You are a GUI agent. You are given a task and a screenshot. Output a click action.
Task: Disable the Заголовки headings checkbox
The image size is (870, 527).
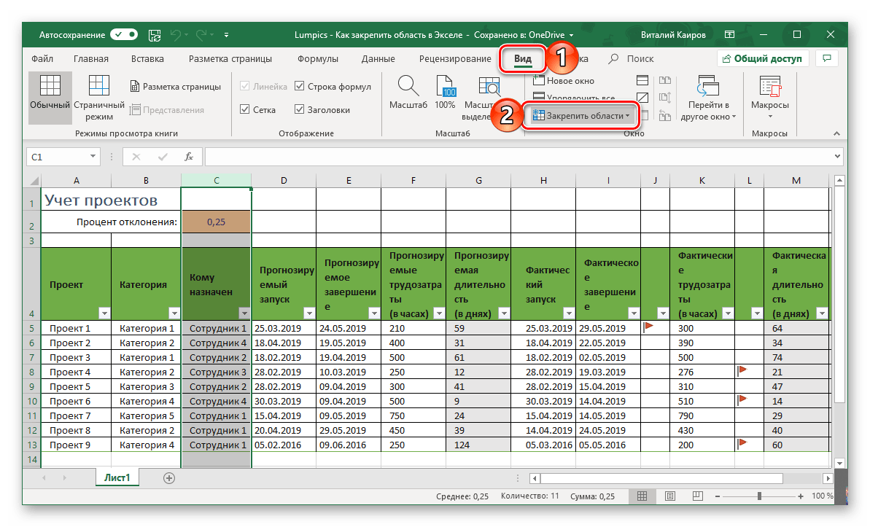pos(300,110)
